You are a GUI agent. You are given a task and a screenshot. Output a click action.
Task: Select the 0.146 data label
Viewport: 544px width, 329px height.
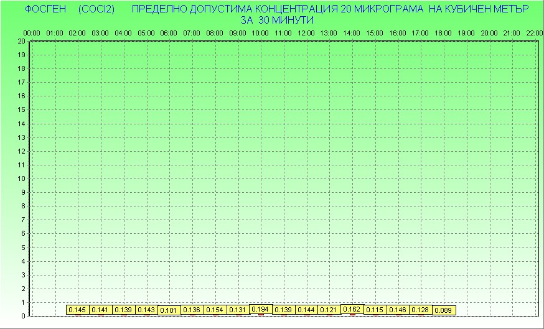[398, 310]
